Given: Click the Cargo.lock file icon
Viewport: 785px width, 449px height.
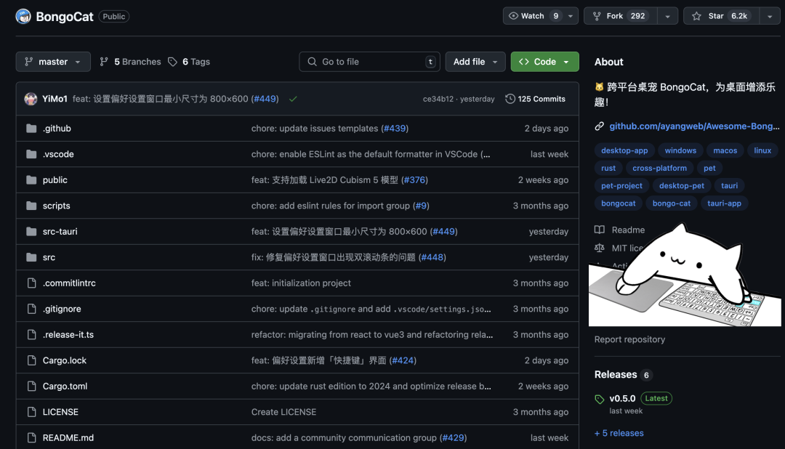Looking at the screenshot, I should pyautogui.click(x=31, y=360).
